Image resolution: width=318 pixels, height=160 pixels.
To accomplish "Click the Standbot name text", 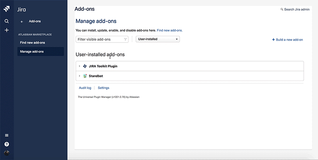I will tap(96, 76).
